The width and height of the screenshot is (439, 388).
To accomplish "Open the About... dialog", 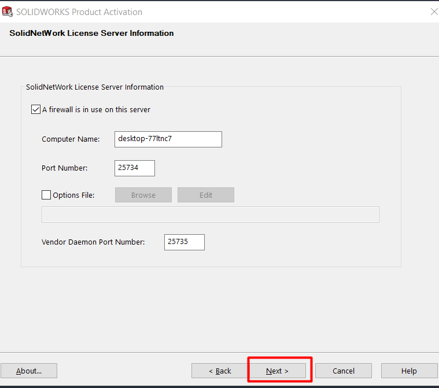I will click(x=29, y=371).
